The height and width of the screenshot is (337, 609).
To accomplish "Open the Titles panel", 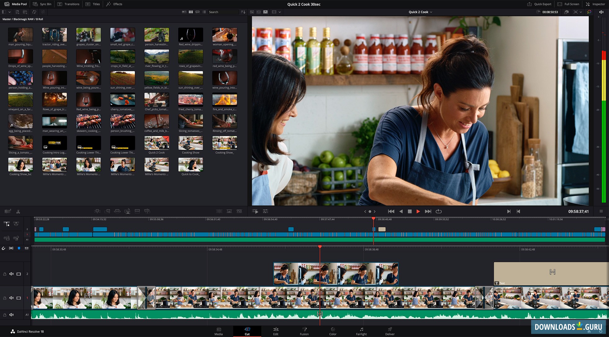I will coord(93,4).
